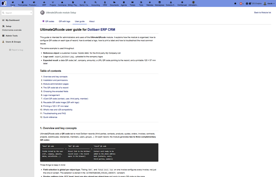Click Report a bug link
This screenshot has height=177, width=276.
click(16, 50)
